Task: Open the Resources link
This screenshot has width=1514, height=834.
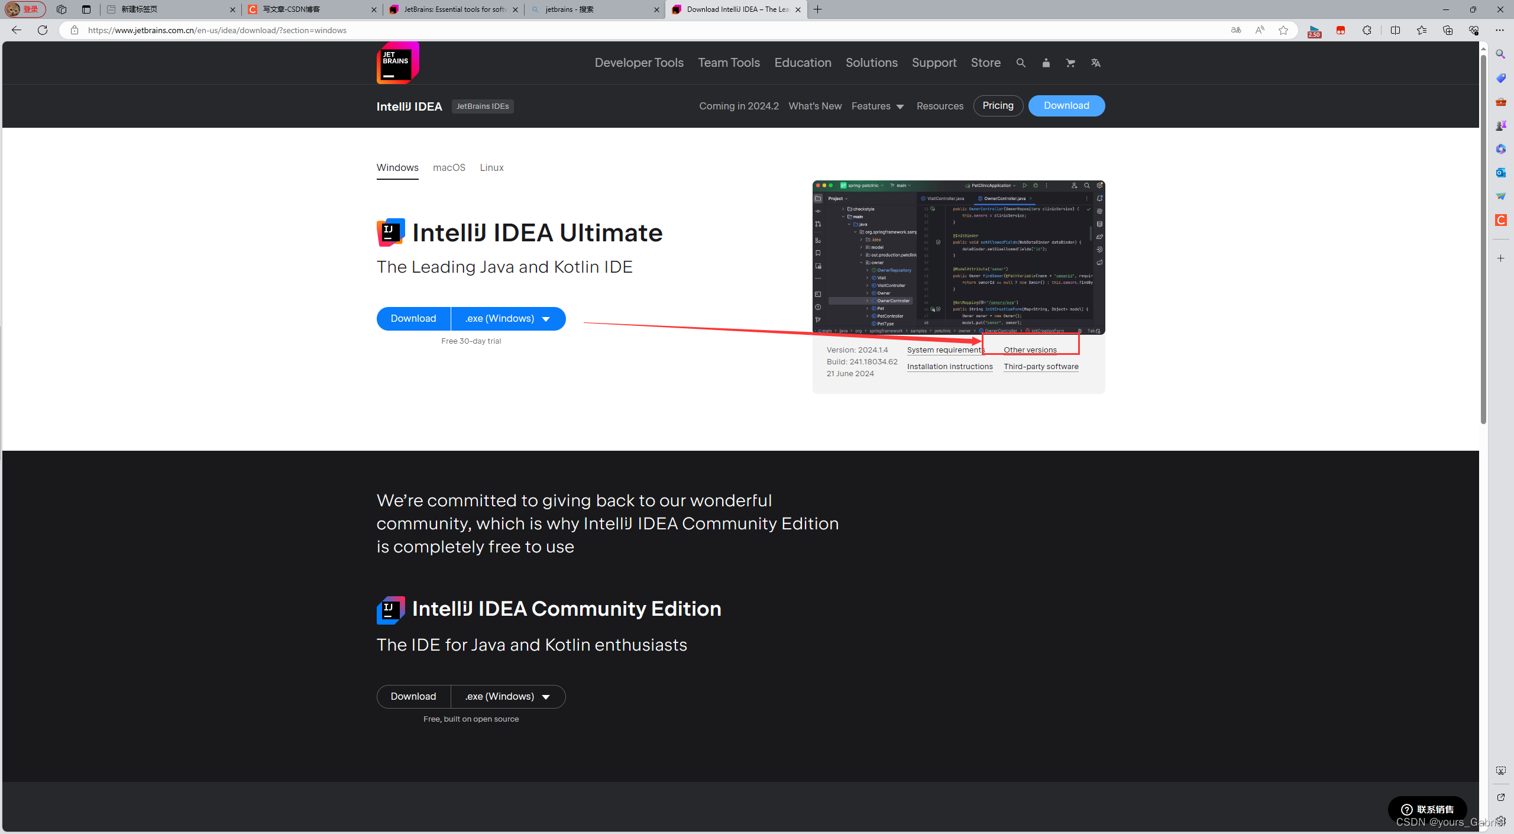Action: click(940, 106)
